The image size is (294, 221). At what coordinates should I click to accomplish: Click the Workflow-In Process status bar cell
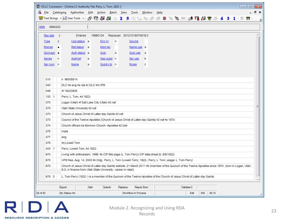pyautogui.click(x=138, y=193)
